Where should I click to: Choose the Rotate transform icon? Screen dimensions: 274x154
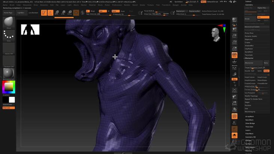tap(70, 13)
